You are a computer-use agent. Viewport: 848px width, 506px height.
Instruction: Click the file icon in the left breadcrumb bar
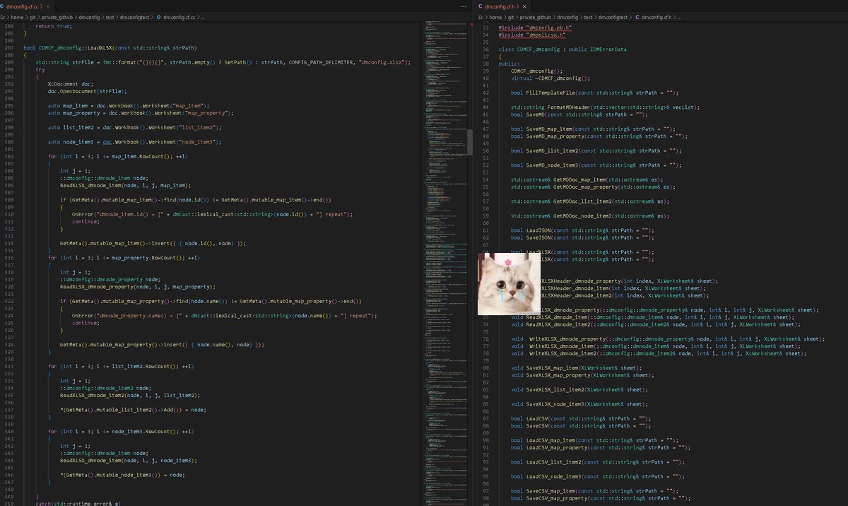tap(158, 17)
